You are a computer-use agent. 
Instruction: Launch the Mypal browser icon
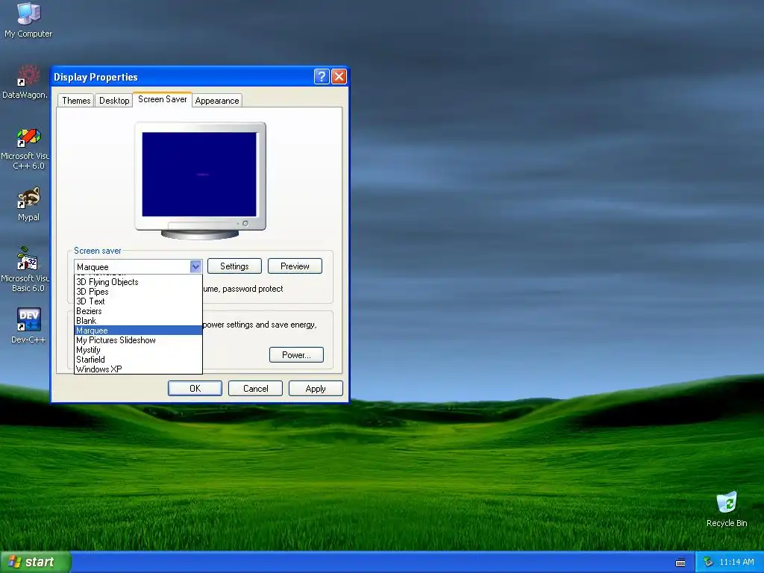[x=28, y=204]
